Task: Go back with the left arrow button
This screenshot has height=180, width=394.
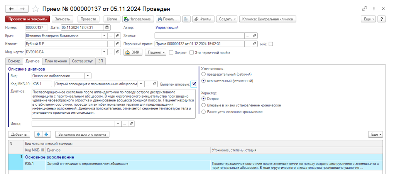Action: [11, 9]
